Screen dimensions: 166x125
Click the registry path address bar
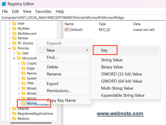pyautogui.click(x=83, y=17)
